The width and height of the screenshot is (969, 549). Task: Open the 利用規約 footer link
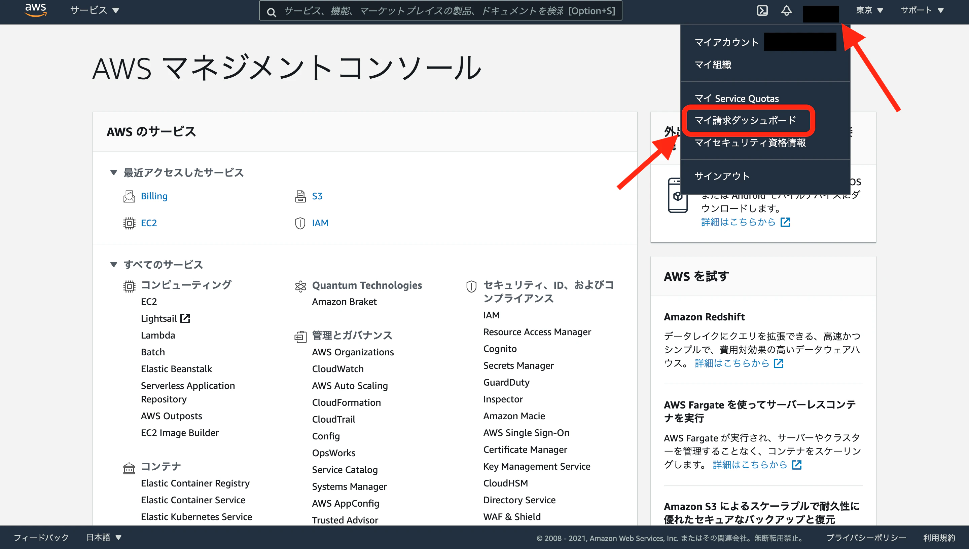(939, 538)
